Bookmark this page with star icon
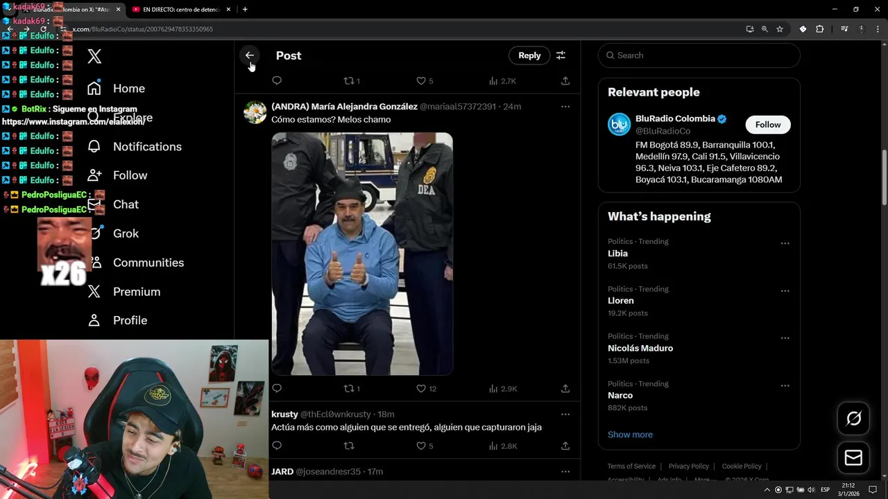The width and height of the screenshot is (888, 499). [x=780, y=29]
